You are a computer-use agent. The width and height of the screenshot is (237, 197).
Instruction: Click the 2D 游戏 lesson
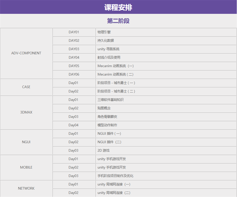(x=103, y=151)
